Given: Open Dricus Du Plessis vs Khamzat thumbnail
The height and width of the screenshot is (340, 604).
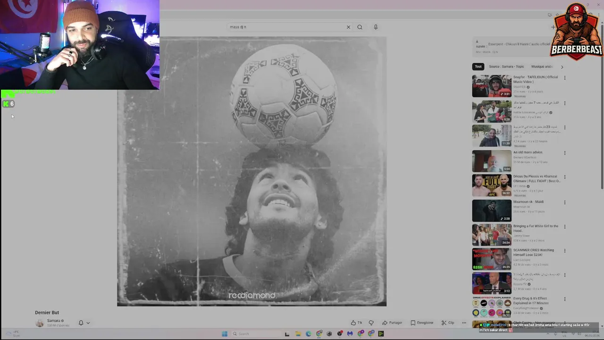Looking at the screenshot, I should click(492, 185).
